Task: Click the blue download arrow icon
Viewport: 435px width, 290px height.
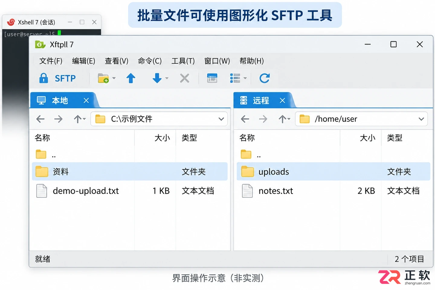Action: 157,78
